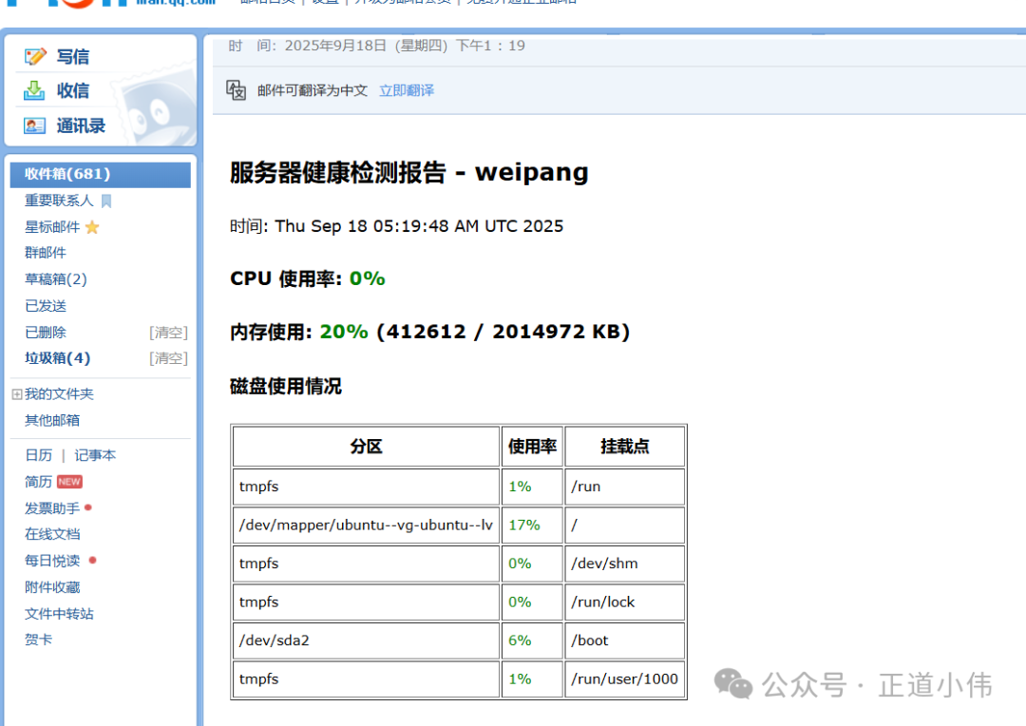This screenshot has width=1026, height=726.
Task: Click the red NEW badge beside 简历
Action: (69, 482)
